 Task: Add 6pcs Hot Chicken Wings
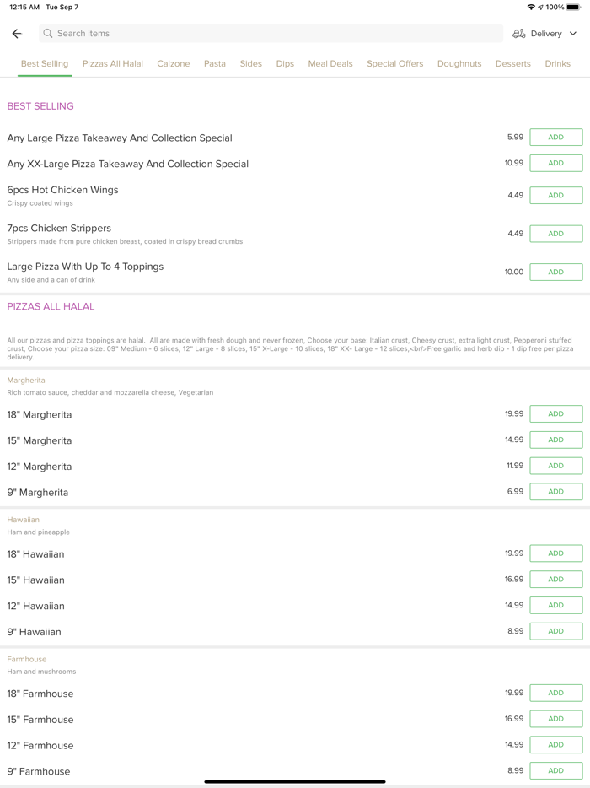(555, 195)
